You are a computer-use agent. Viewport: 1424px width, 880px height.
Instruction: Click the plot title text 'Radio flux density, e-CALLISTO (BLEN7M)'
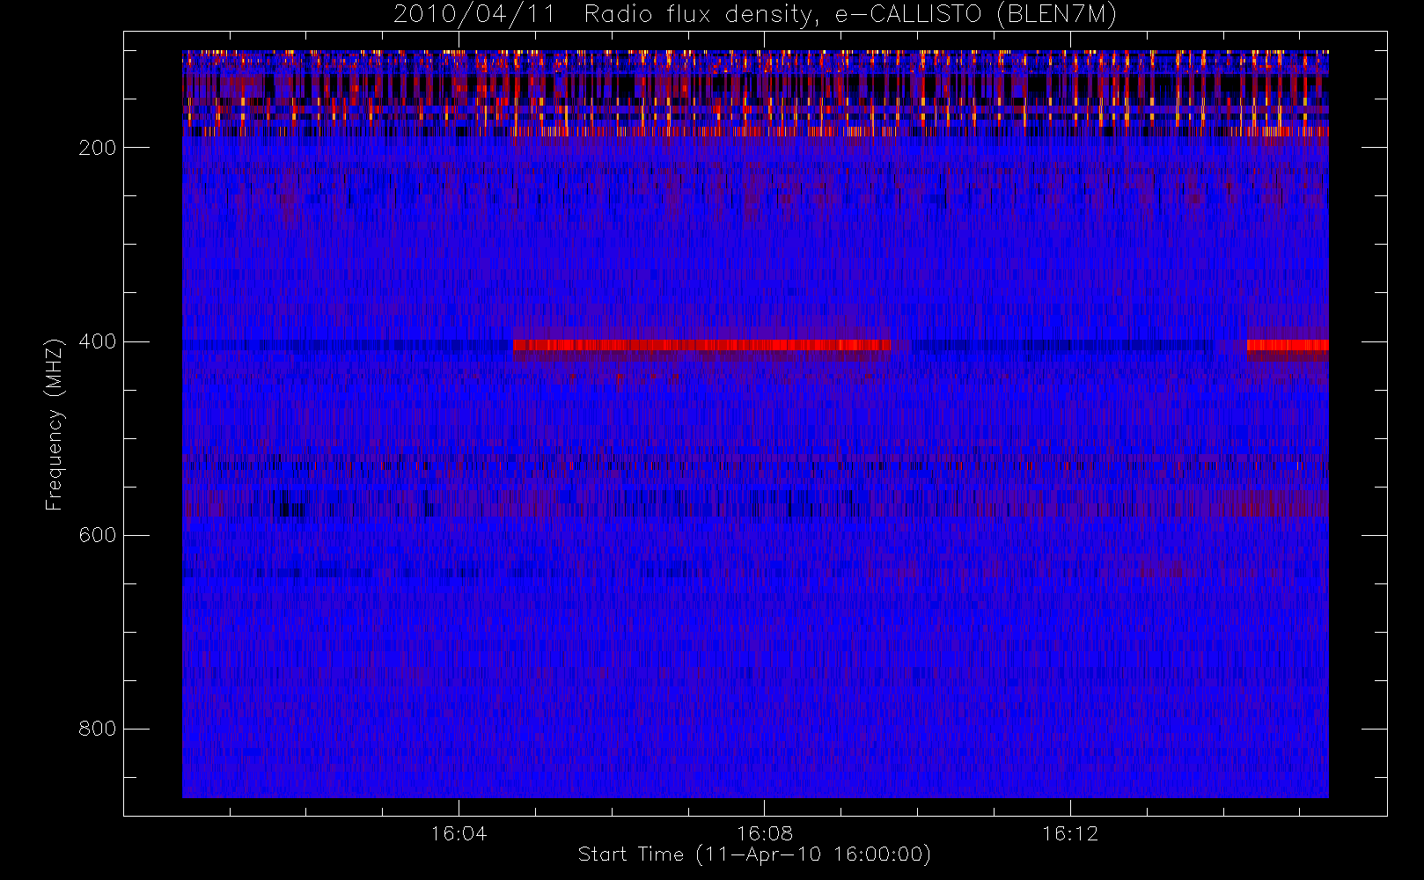pyautogui.click(x=850, y=15)
